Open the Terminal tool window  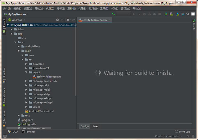click(x=28, y=132)
